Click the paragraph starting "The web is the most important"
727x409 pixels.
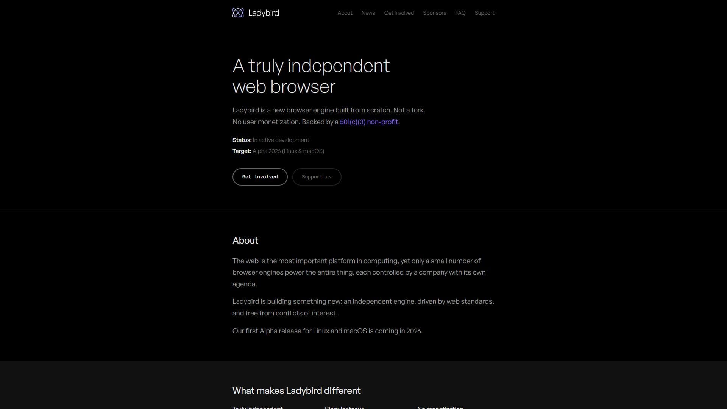point(359,272)
